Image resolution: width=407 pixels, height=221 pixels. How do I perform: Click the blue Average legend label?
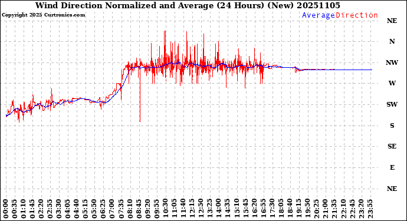point(319,15)
